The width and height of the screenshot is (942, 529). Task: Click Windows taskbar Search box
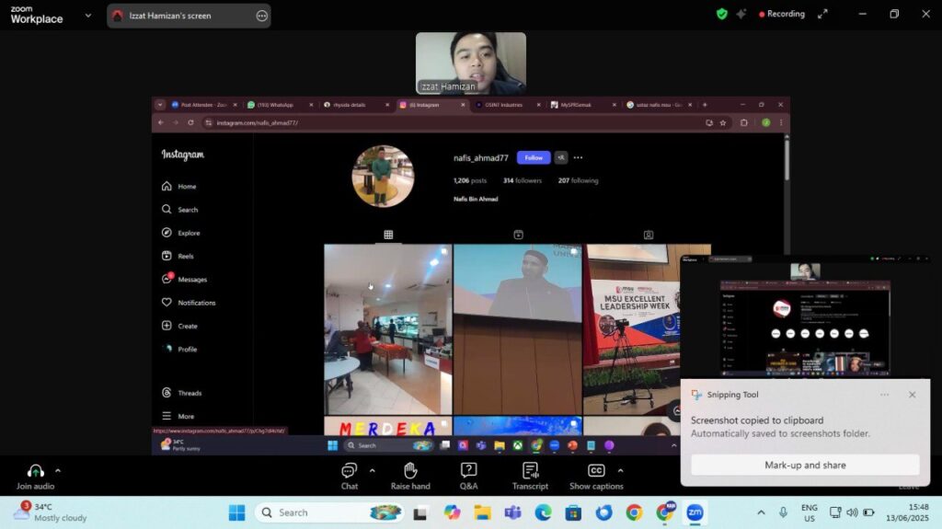[x=328, y=512]
